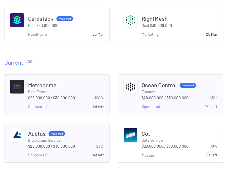
Task: Open the Cardstack project title
Action: (x=41, y=19)
